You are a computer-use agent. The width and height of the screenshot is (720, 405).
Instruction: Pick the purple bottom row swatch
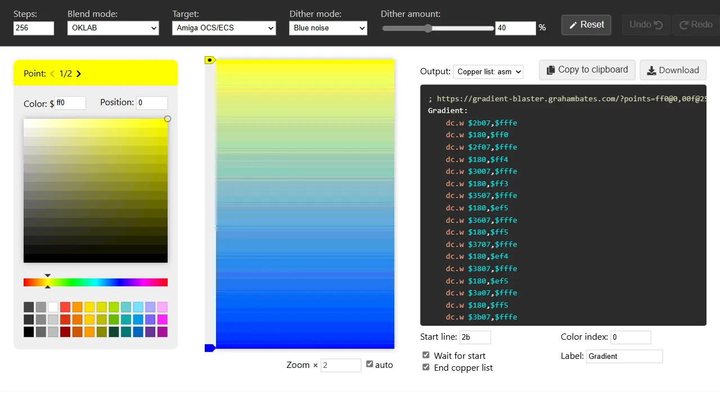tap(150, 332)
